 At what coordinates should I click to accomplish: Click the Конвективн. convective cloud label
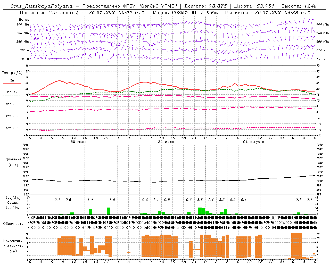13,241
